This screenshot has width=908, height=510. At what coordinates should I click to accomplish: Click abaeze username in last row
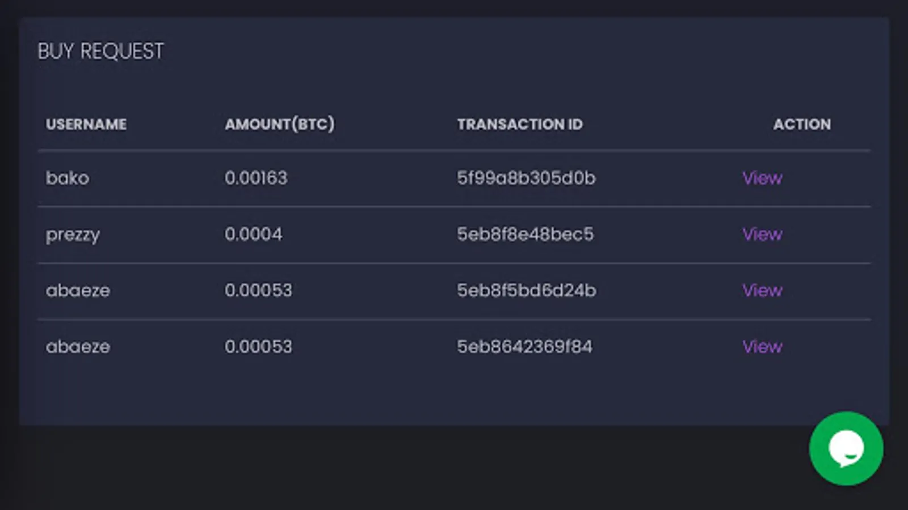point(78,346)
